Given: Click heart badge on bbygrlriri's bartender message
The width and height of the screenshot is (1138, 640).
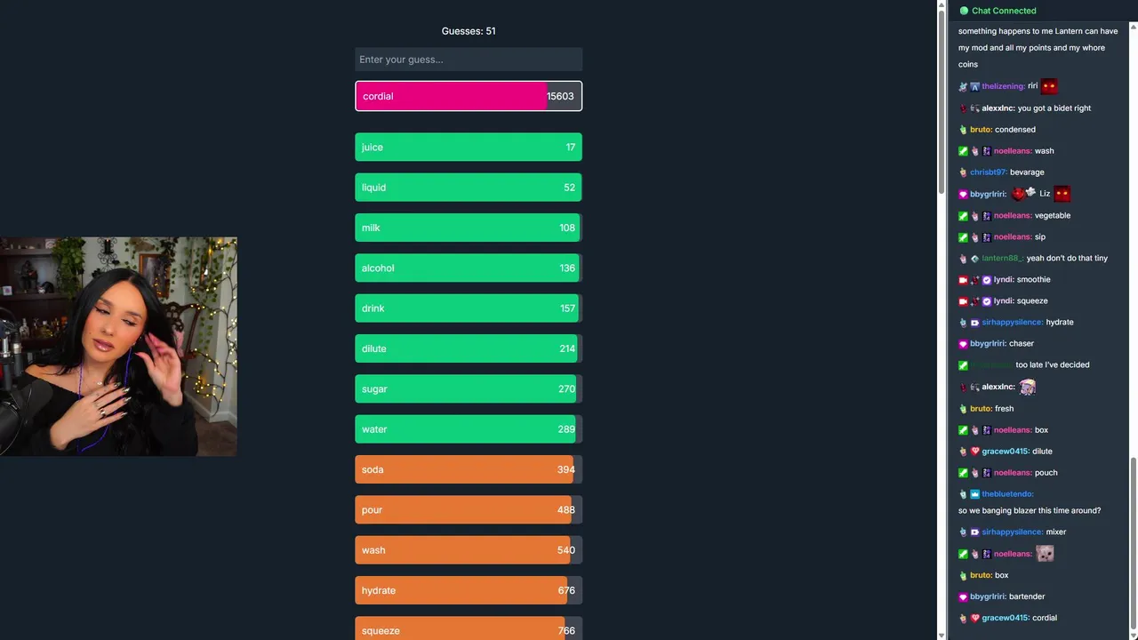Looking at the screenshot, I should 964,596.
